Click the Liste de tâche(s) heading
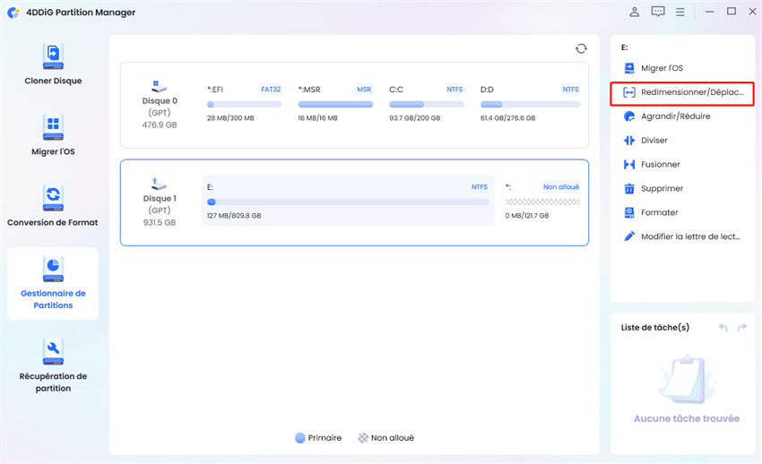 [x=655, y=328]
